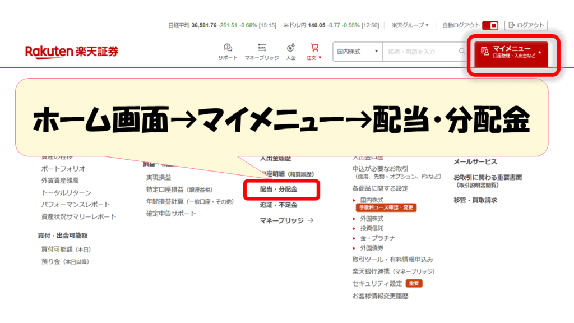This screenshot has width=574, height=323.
Task: Click the マネーブリッジ arrow link
Action: [286, 221]
